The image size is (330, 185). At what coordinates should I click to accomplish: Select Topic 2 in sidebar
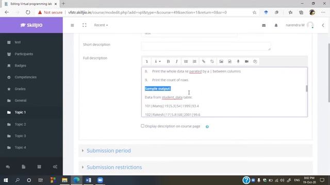(20, 124)
